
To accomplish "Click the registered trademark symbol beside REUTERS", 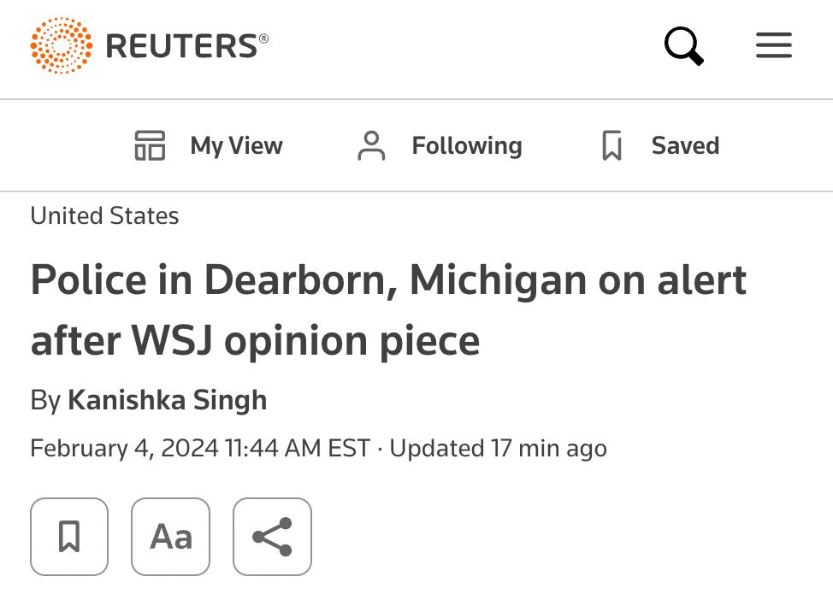I will pos(263,38).
